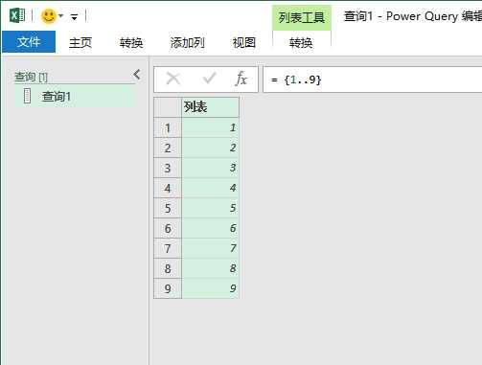Image resolution: width=482 pixels, height=365 pixels.
Task: Select list cell with value 6
Action: pyautogui.click(x=211, y=228)
